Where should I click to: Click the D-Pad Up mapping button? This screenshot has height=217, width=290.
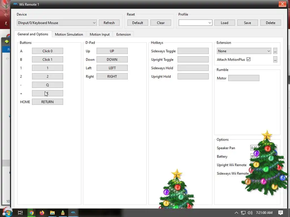pos(112,51)
